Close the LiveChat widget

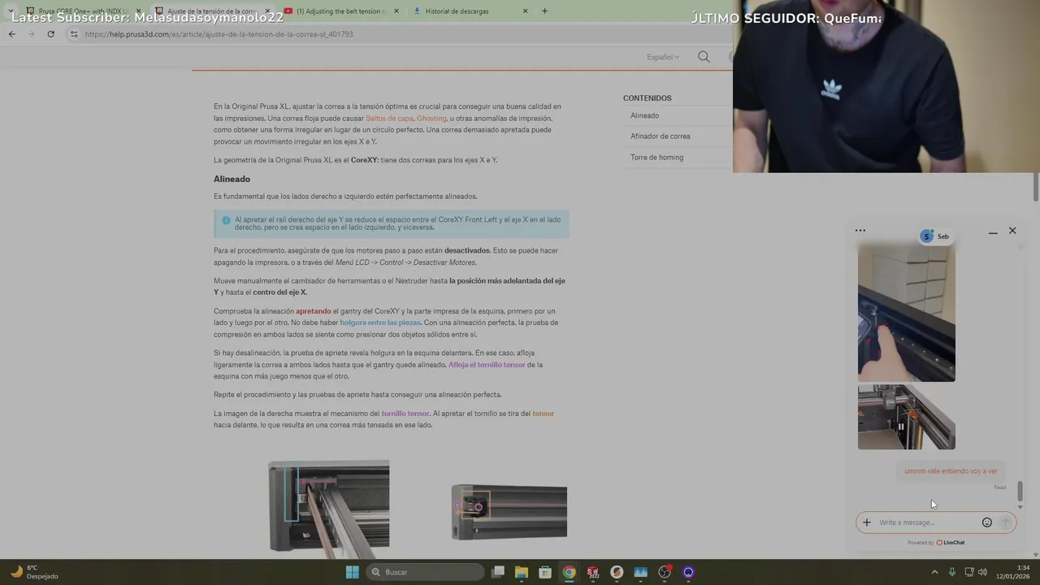pyautogui.click(x=1012, y=231)
